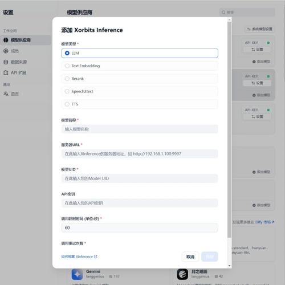Click the search box in background page
285x285 pixels.
[247, 13]
